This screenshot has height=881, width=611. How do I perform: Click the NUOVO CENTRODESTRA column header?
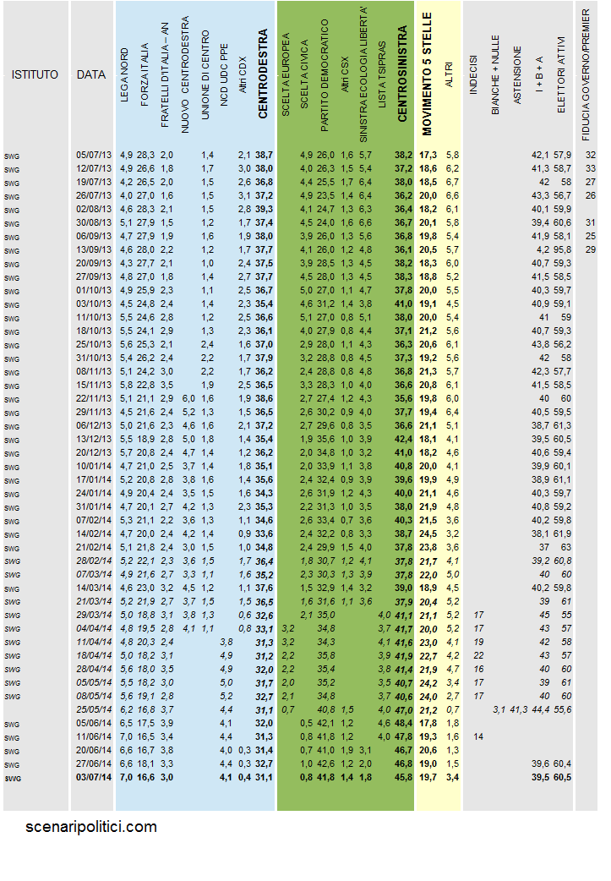click(185, 74)
